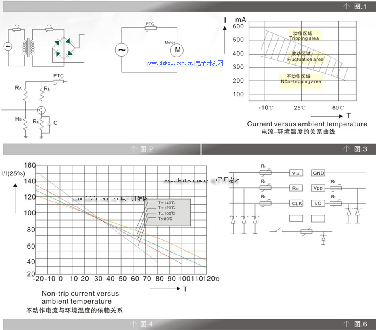Select the Vcc pin box
Viewport: 376px width, 330px height.
[296, 173]
